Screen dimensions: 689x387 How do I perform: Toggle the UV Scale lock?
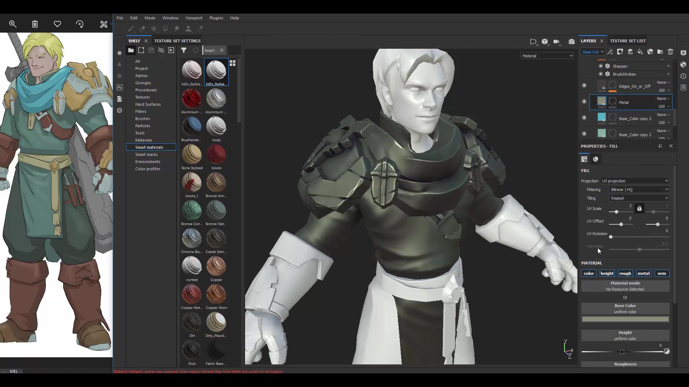(x=639, y=208)
